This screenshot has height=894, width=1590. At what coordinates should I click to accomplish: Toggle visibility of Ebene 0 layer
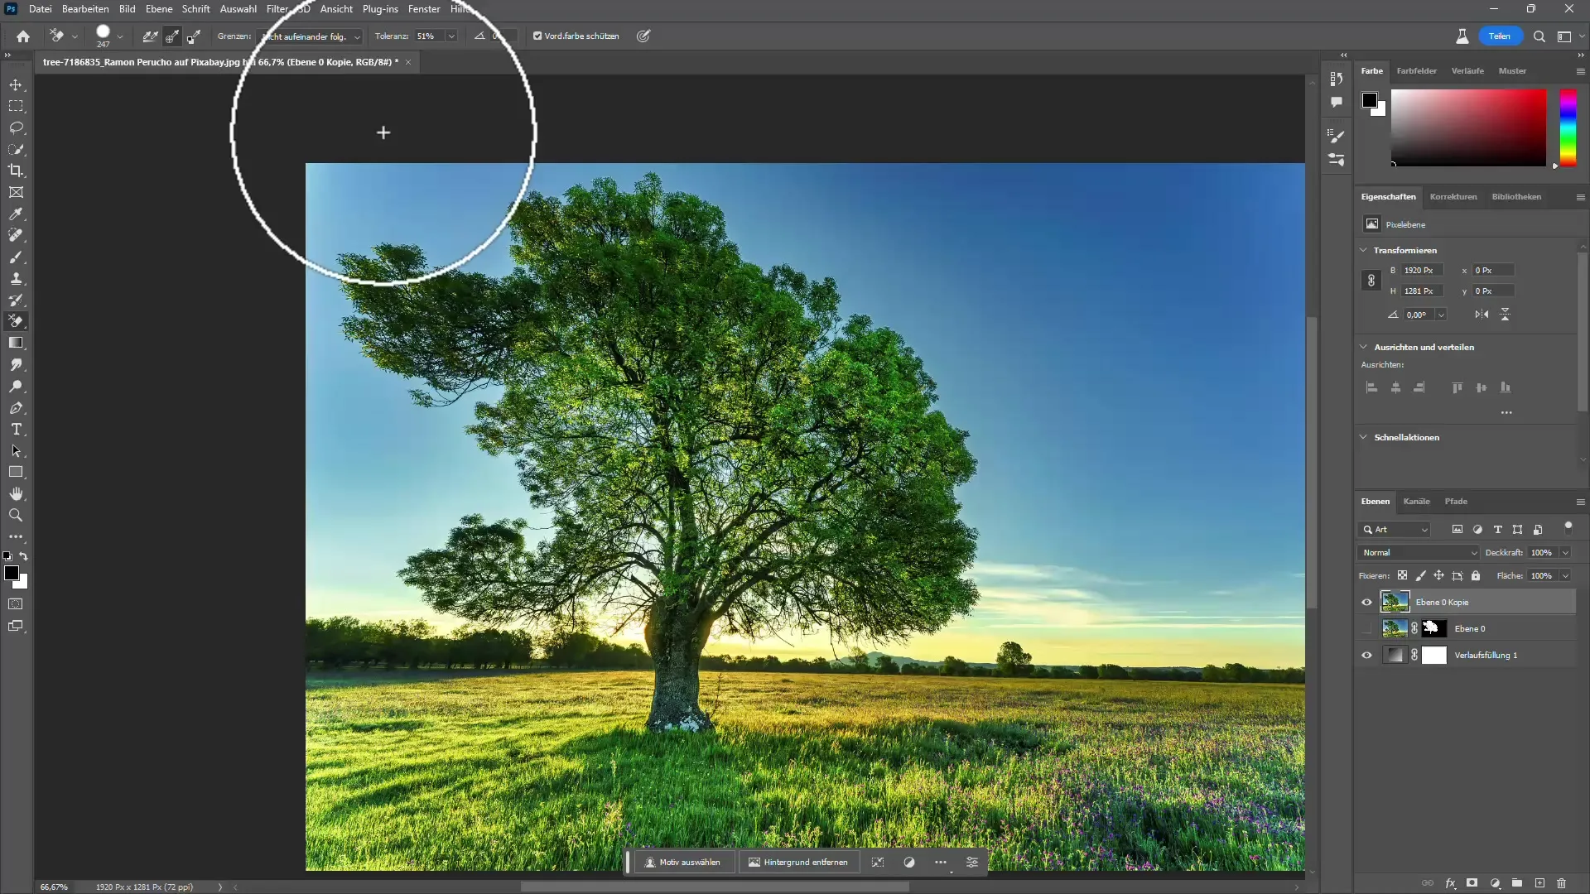[1366, 627]
